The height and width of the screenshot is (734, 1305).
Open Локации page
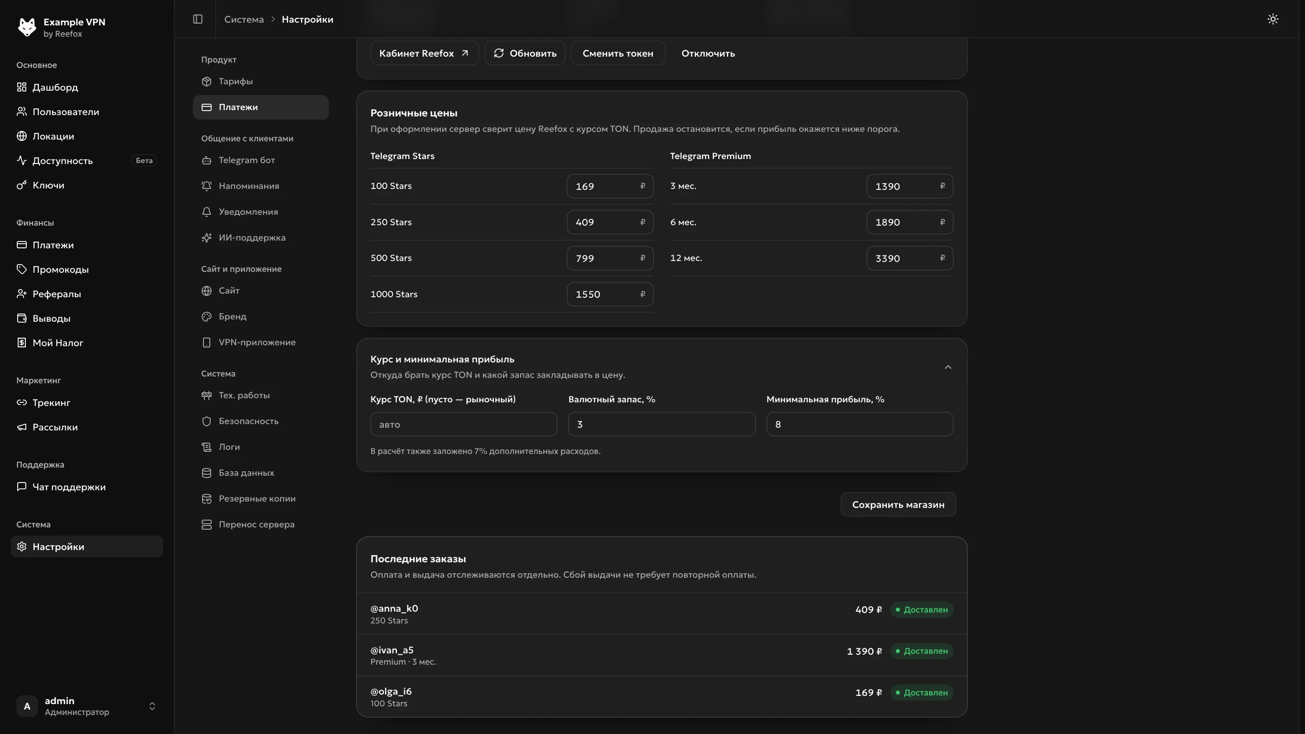coord(87,136)
